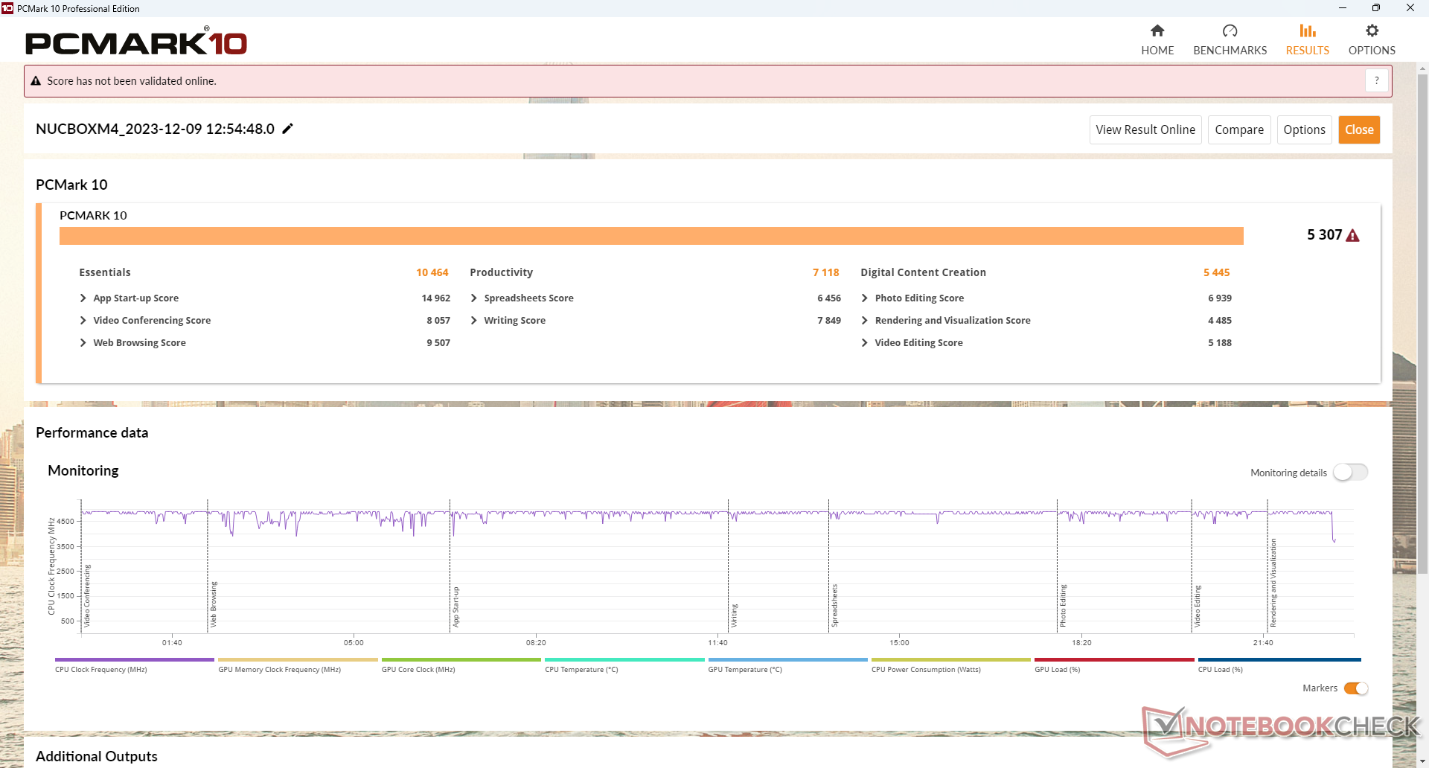Click the Productivity score 7 118
1429x768 pixels.
[826, 272]
